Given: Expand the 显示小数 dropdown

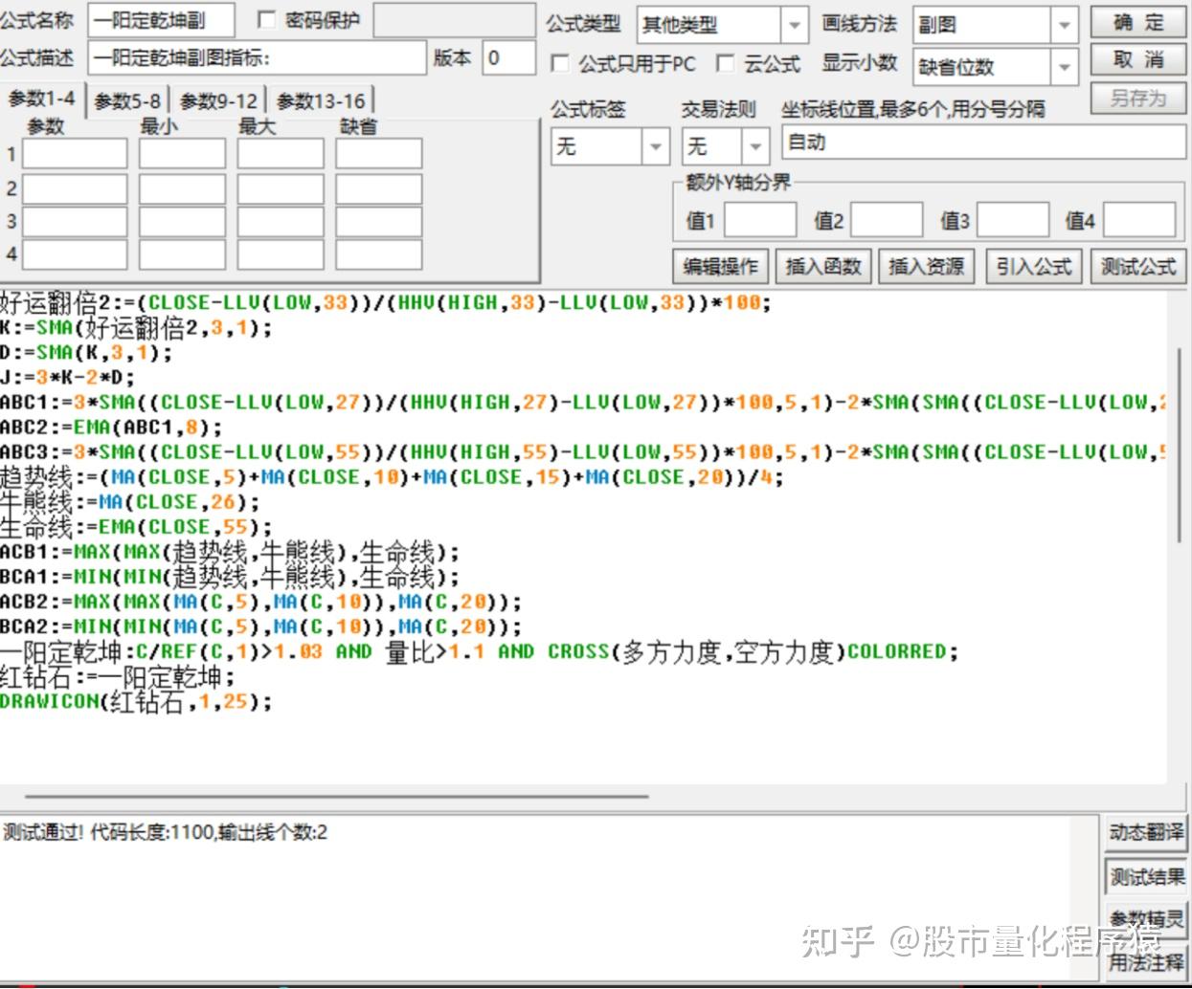Looking at the screenshot, I should click(x=1065, y=67).
